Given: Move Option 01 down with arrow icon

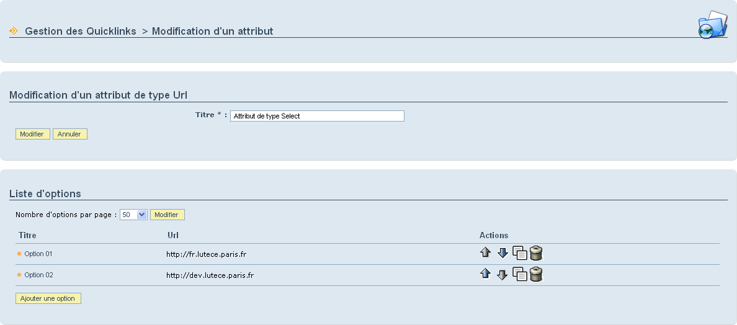Looking at the screenshot, I should 502,252.
